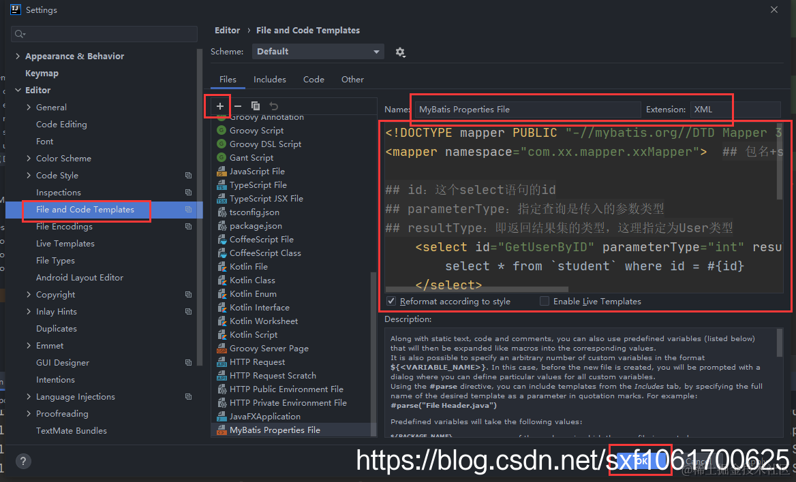The height and width of the screenshot is (482, 796).
Task: Click the search magnifier icon in Settings
Action: coord(20,34)
